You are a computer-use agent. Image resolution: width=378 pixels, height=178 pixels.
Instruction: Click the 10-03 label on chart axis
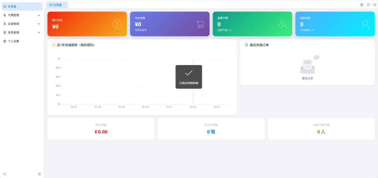(x=216, y=107)
